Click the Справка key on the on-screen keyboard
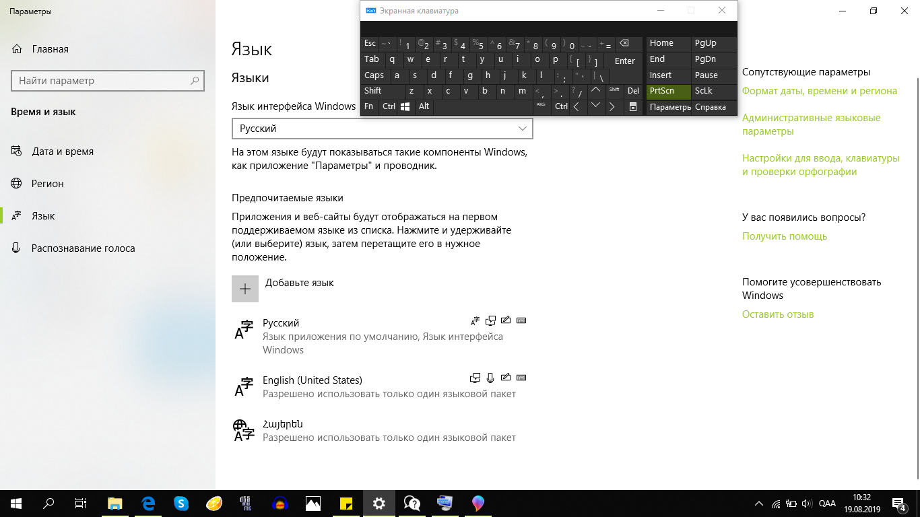The height and width of the screenshot is (517, 920). tap(714, 106)
